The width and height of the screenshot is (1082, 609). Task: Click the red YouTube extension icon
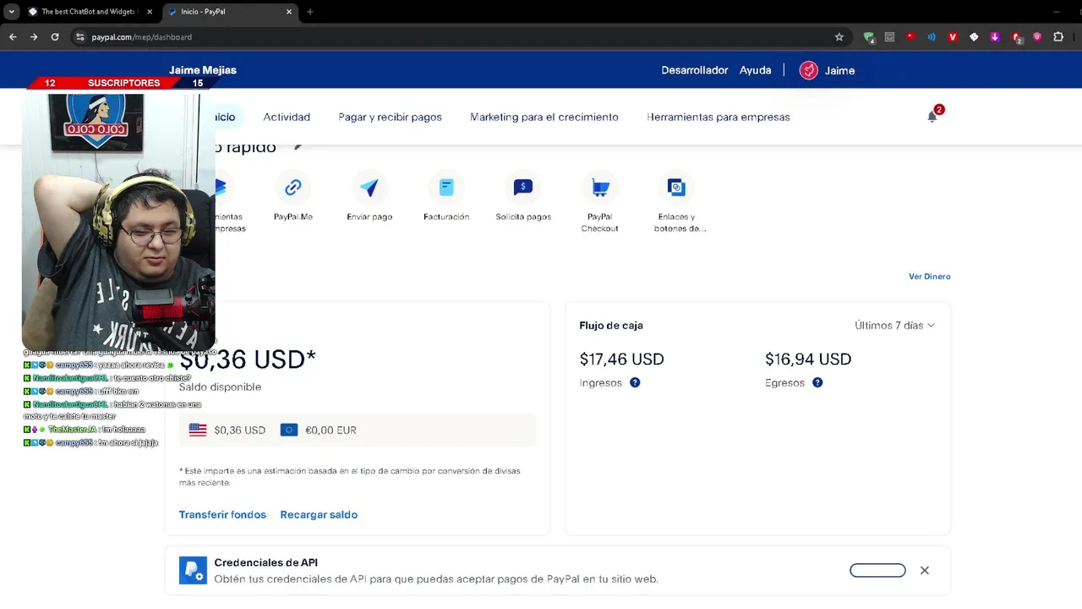point(910,36)
